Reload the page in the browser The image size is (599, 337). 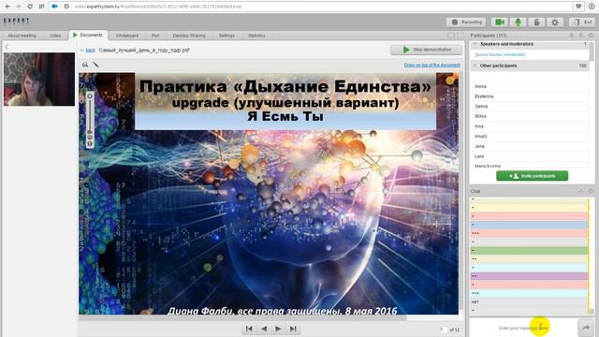click(30, 7)
